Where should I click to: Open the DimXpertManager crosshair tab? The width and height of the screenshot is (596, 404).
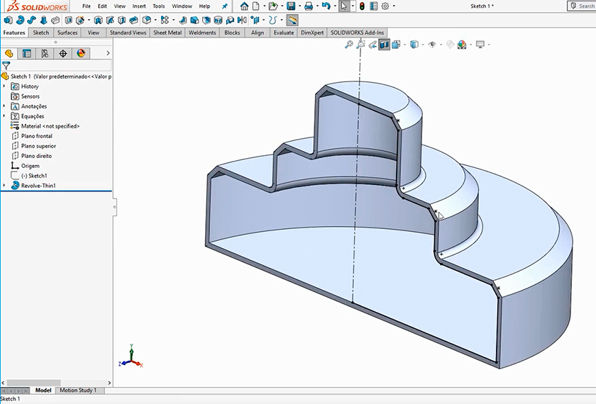(x=63, y=53)
